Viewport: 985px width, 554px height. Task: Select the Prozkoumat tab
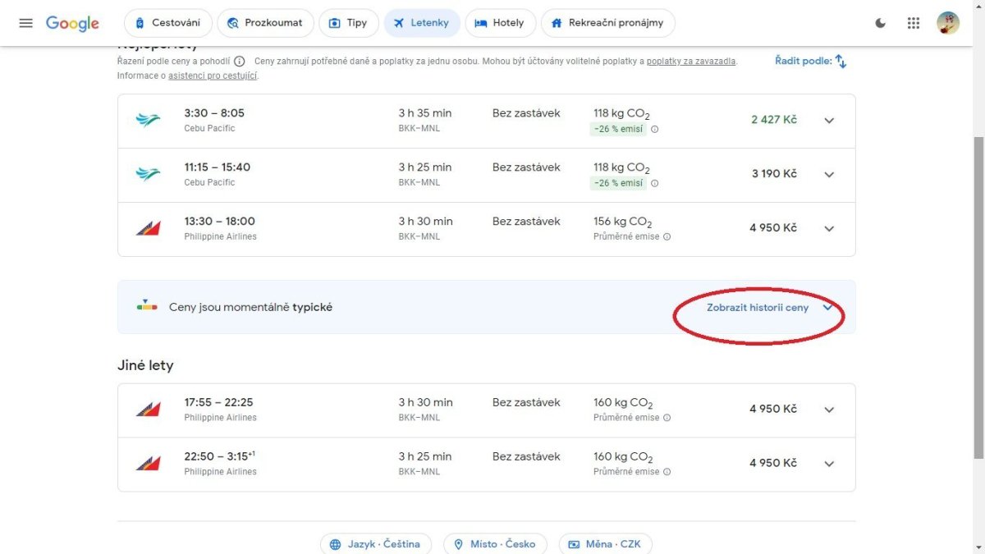pyautogui.click(x=264, y=23)
